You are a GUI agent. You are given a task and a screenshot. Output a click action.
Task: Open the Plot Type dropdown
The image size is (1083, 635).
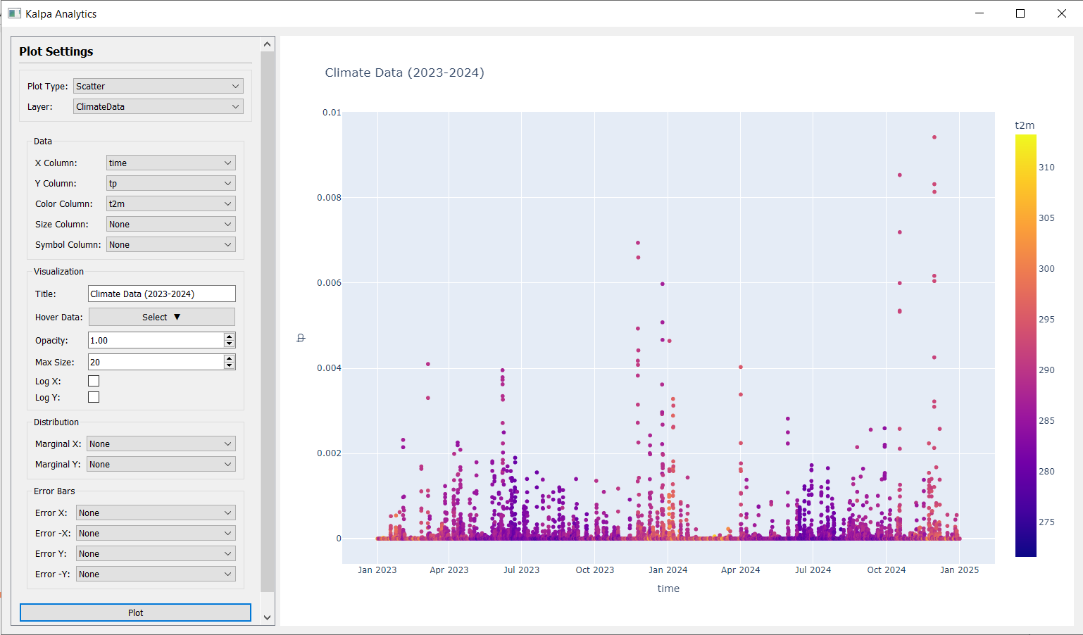(158, 86)
